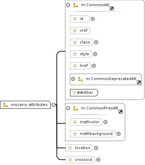Viewport: 145px width, 165px height.
Task: Expand the m:CommonDeprecatedAtt group
Action: (73, 79)
